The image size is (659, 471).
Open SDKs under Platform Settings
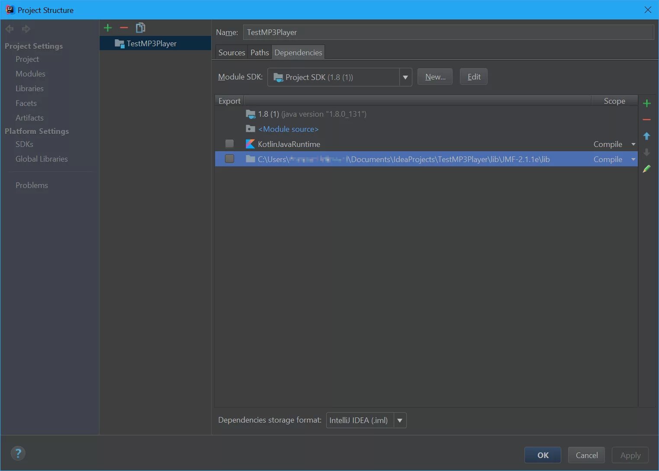pos(24,144)
